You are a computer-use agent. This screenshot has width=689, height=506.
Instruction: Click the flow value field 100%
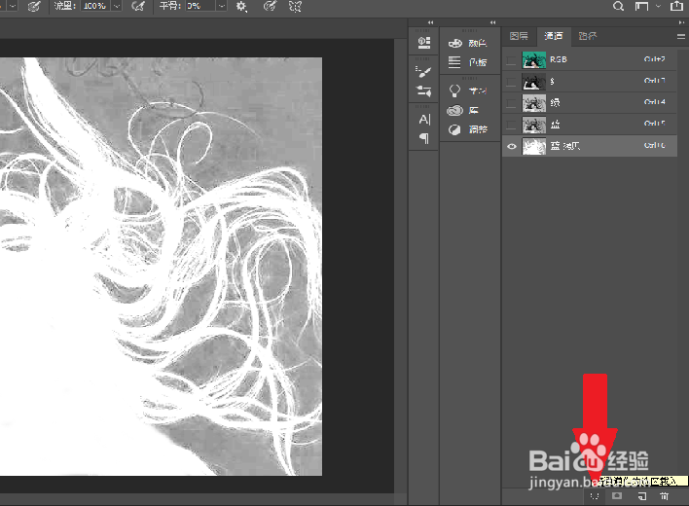click(x=95, y=6)
